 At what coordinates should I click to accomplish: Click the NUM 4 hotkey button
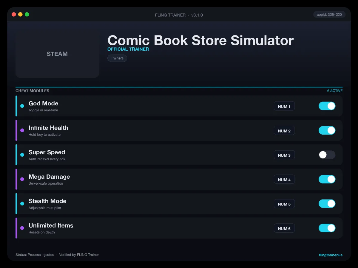(284, 180)
